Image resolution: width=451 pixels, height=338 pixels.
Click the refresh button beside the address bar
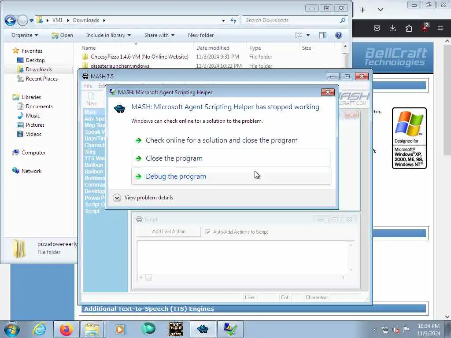pos(233,20)
